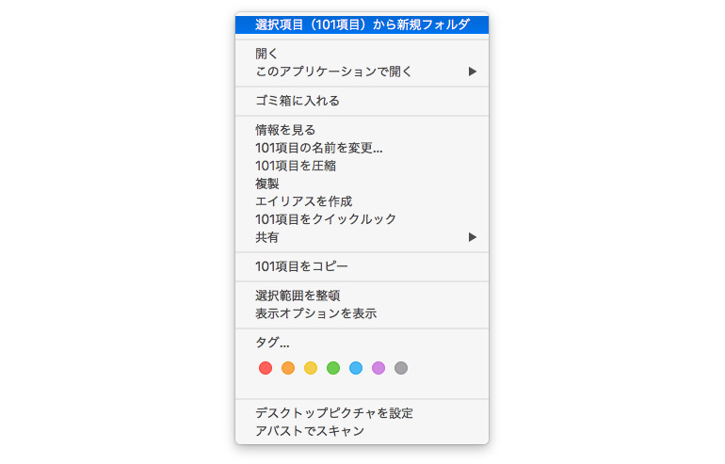Click the purple tag color dot
725x464 pixels.
coord(379,368)
